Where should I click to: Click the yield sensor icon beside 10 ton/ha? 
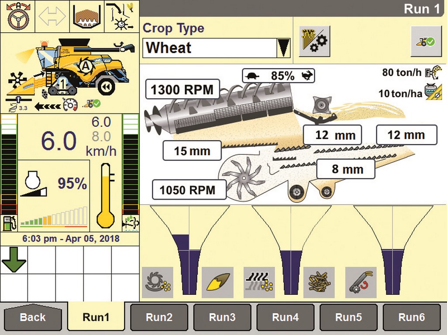[x=433, y=92]
